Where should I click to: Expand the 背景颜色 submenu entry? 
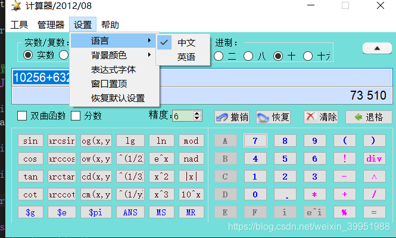tap(113, 55)
